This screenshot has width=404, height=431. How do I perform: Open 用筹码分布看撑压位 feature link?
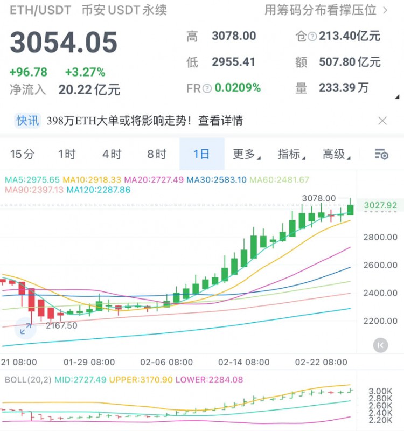click(320, 10)
